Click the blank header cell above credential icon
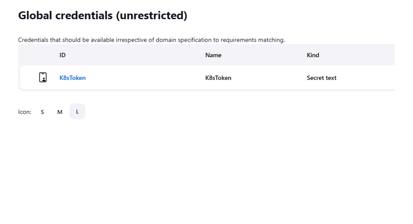Image resolution: width=413 pixels, height=224 pixels. [x=39, y=55]
